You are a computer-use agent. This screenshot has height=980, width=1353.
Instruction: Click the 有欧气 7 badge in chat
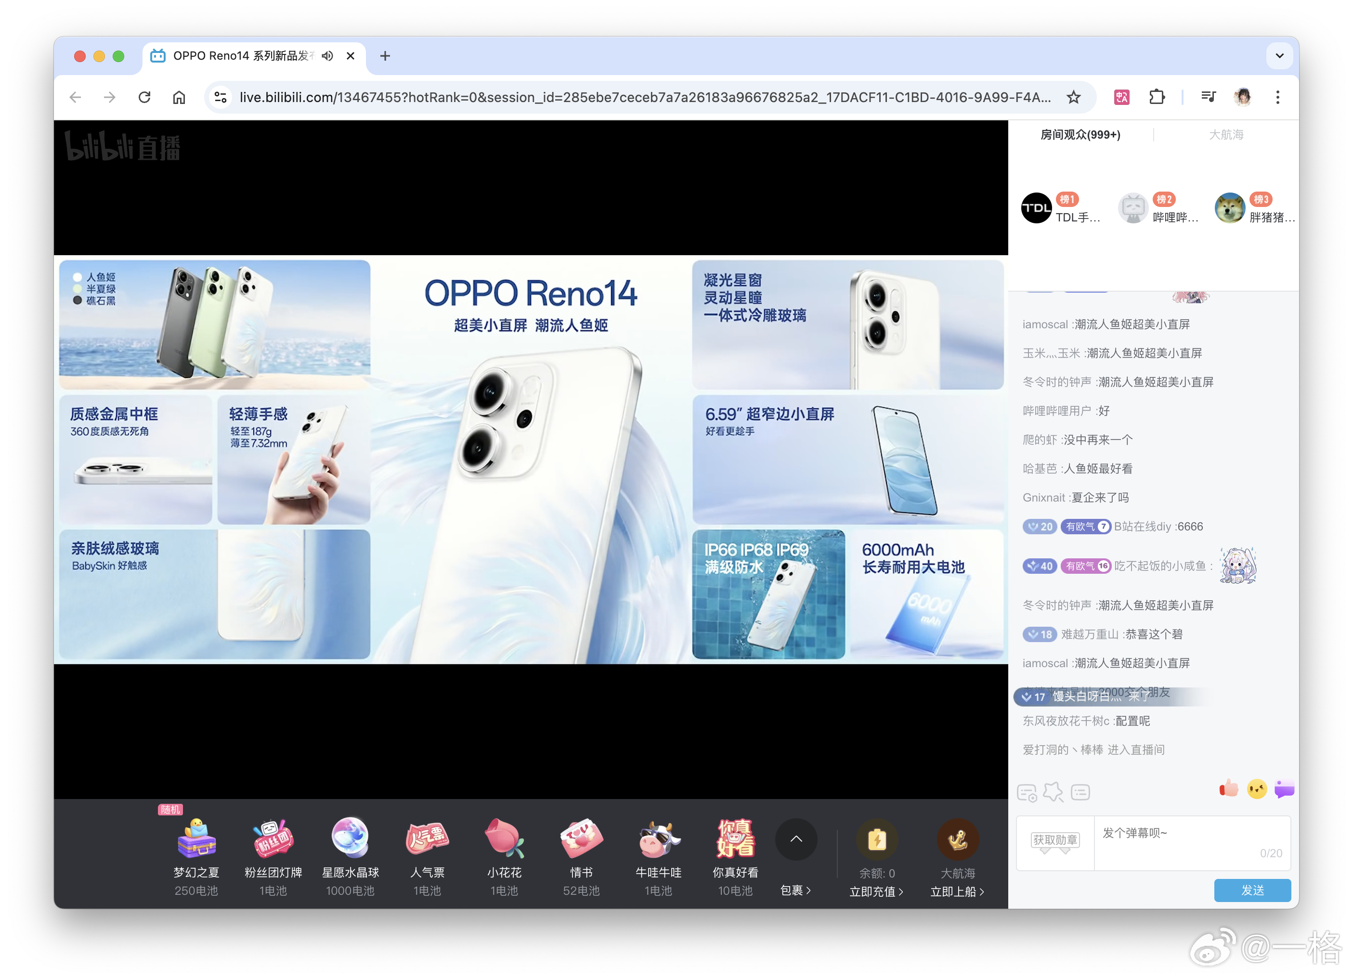tap(1086, 527)
